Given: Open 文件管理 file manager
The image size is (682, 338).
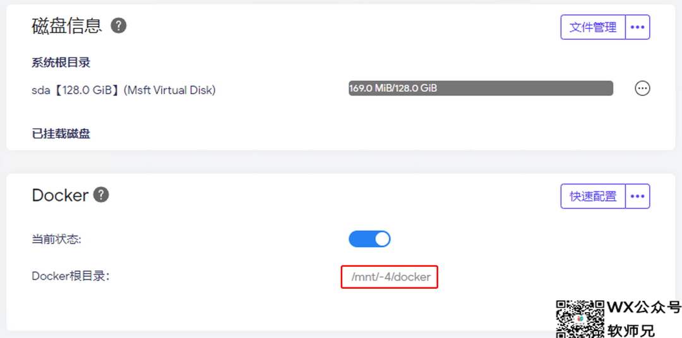Looking at the screenshot, I should [x=593, y=27].
